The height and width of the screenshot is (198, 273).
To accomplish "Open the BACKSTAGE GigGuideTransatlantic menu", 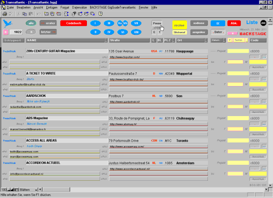I will [113, 7].
